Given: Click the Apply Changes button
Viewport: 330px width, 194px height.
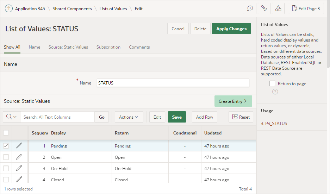Looking at the screenshot, I should pyautogui.click(x=231, y=29).
